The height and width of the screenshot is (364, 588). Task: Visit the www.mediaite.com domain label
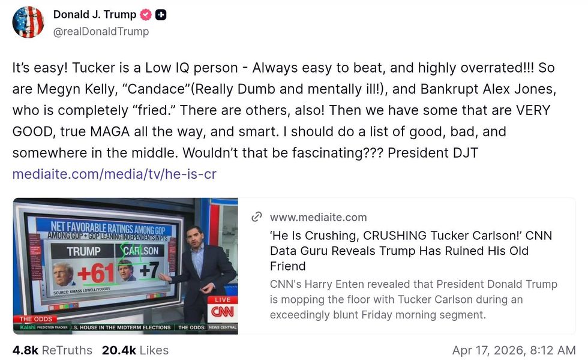[318, 217]
